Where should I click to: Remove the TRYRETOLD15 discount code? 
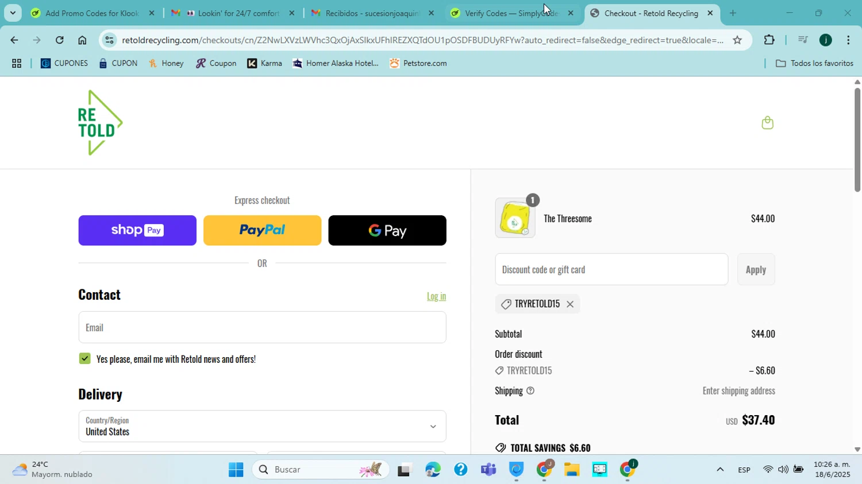(570, 304)
